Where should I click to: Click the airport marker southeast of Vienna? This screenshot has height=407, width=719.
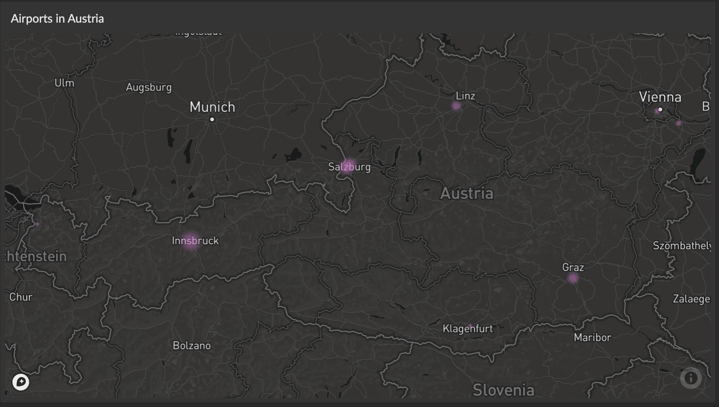pos(678,123)
